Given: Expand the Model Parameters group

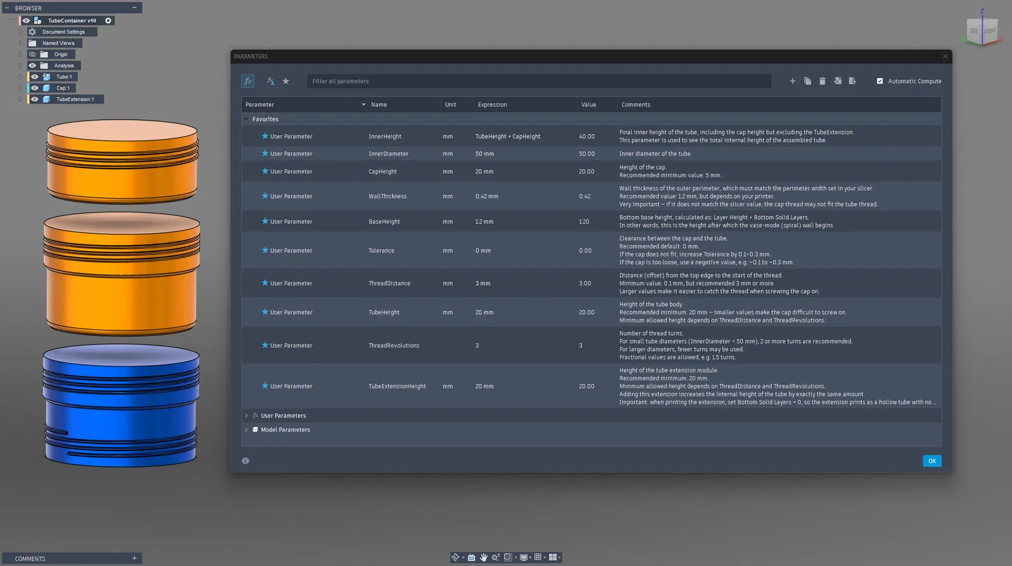Looking at the screenshot, I should [246, 430].
